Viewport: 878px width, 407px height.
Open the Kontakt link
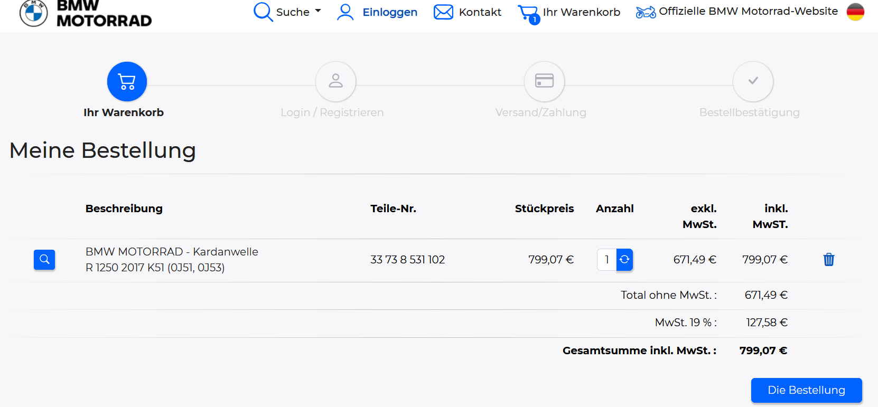(x=480, y=12)
